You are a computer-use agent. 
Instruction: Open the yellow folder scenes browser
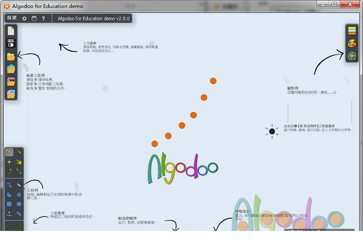11,56
